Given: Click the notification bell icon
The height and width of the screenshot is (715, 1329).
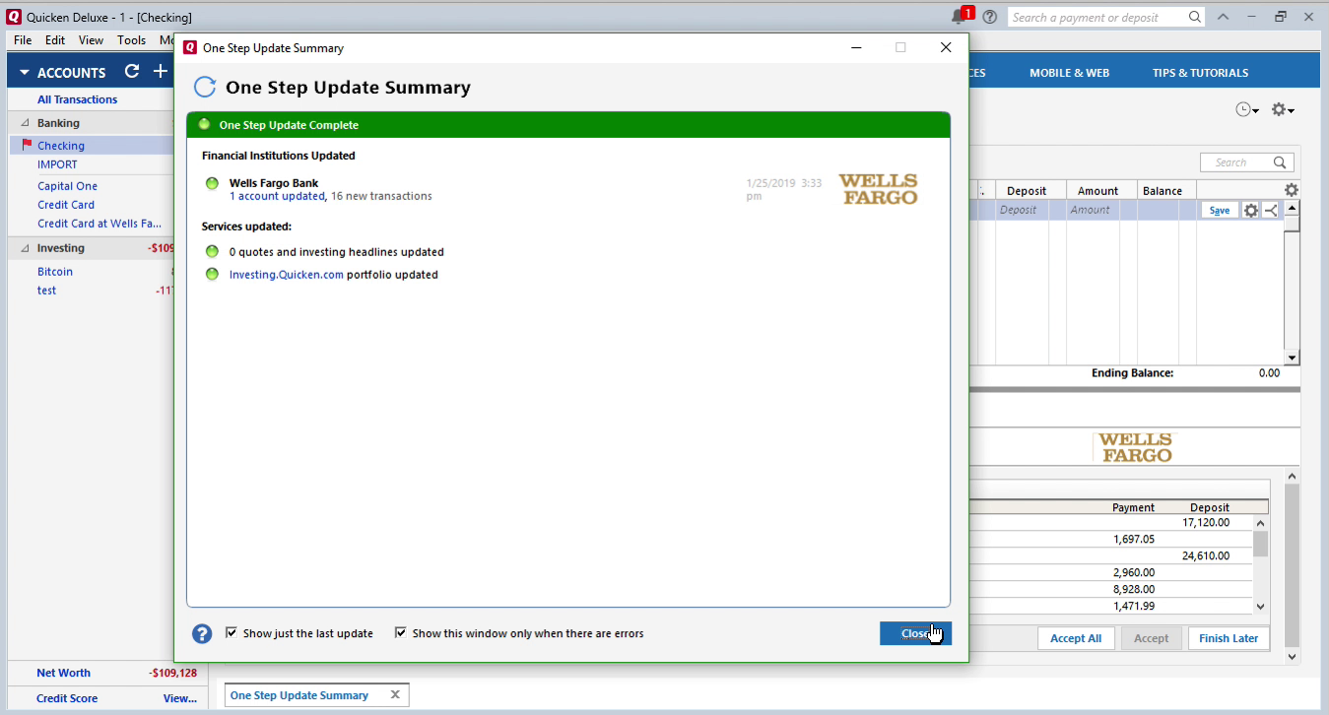Looking at the screenshot, I should [959, 17].
